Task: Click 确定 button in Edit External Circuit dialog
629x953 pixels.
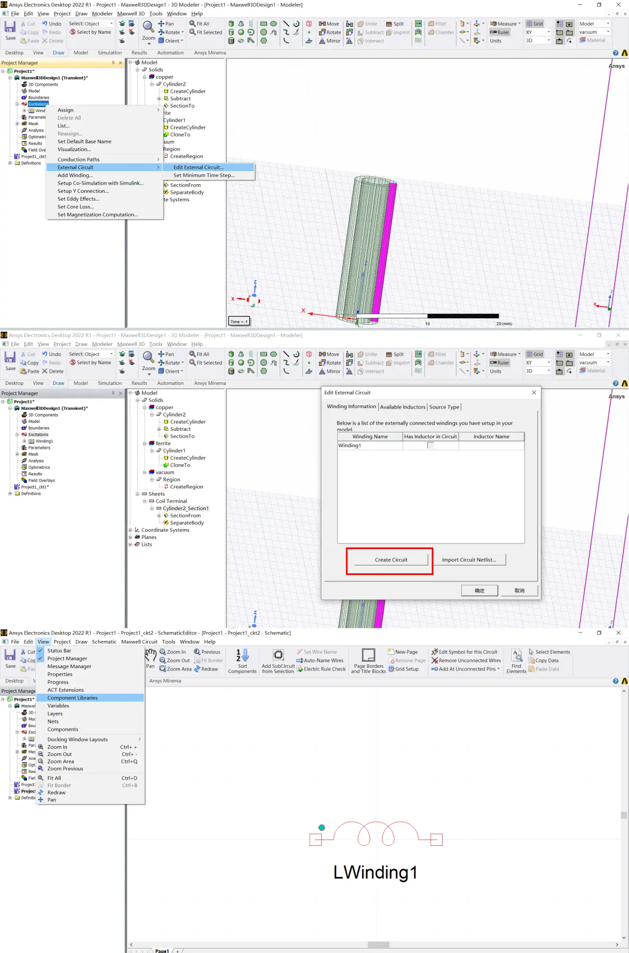Action: [x=479, y=590]
